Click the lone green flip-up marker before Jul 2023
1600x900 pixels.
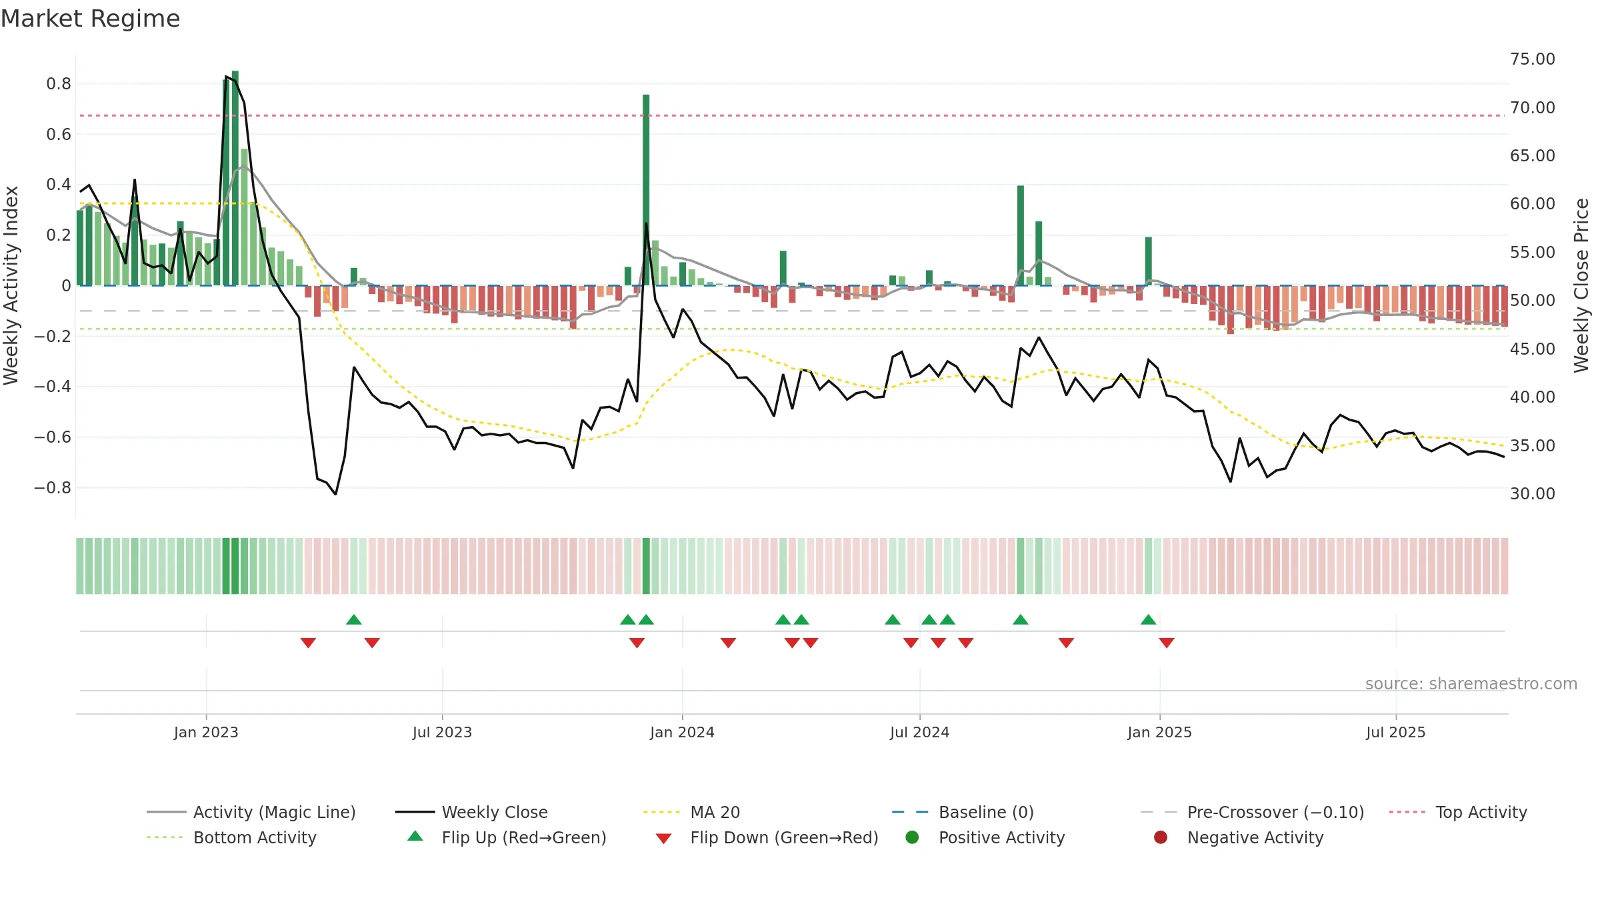pyautogui.click(x=354, y=620)
